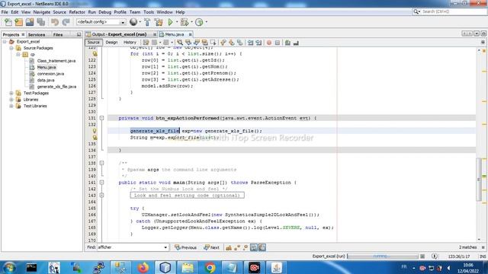The image size is (488, 274).
Task: Click the Clean and Build Project icon
Action: (x=159, y=22)
